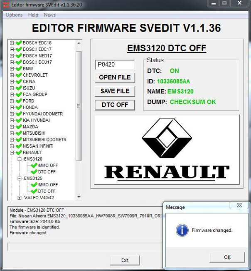This screenshot has height=271, width=251.
Task: Collapse the EMS3125 subtree
Action: pyautogui.click(x=20, y=178)
